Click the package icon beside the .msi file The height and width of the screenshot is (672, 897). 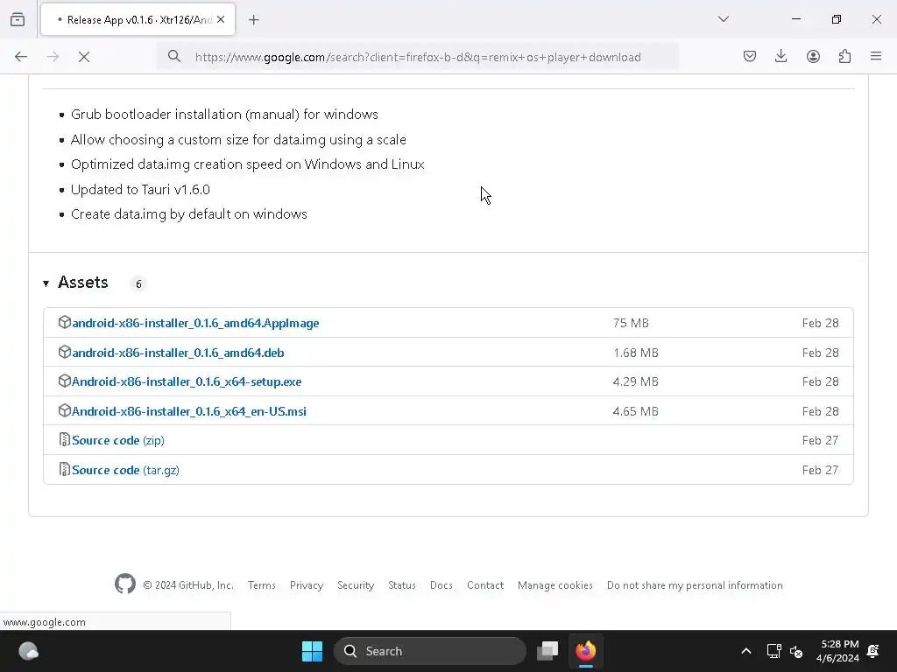point(65,411)
